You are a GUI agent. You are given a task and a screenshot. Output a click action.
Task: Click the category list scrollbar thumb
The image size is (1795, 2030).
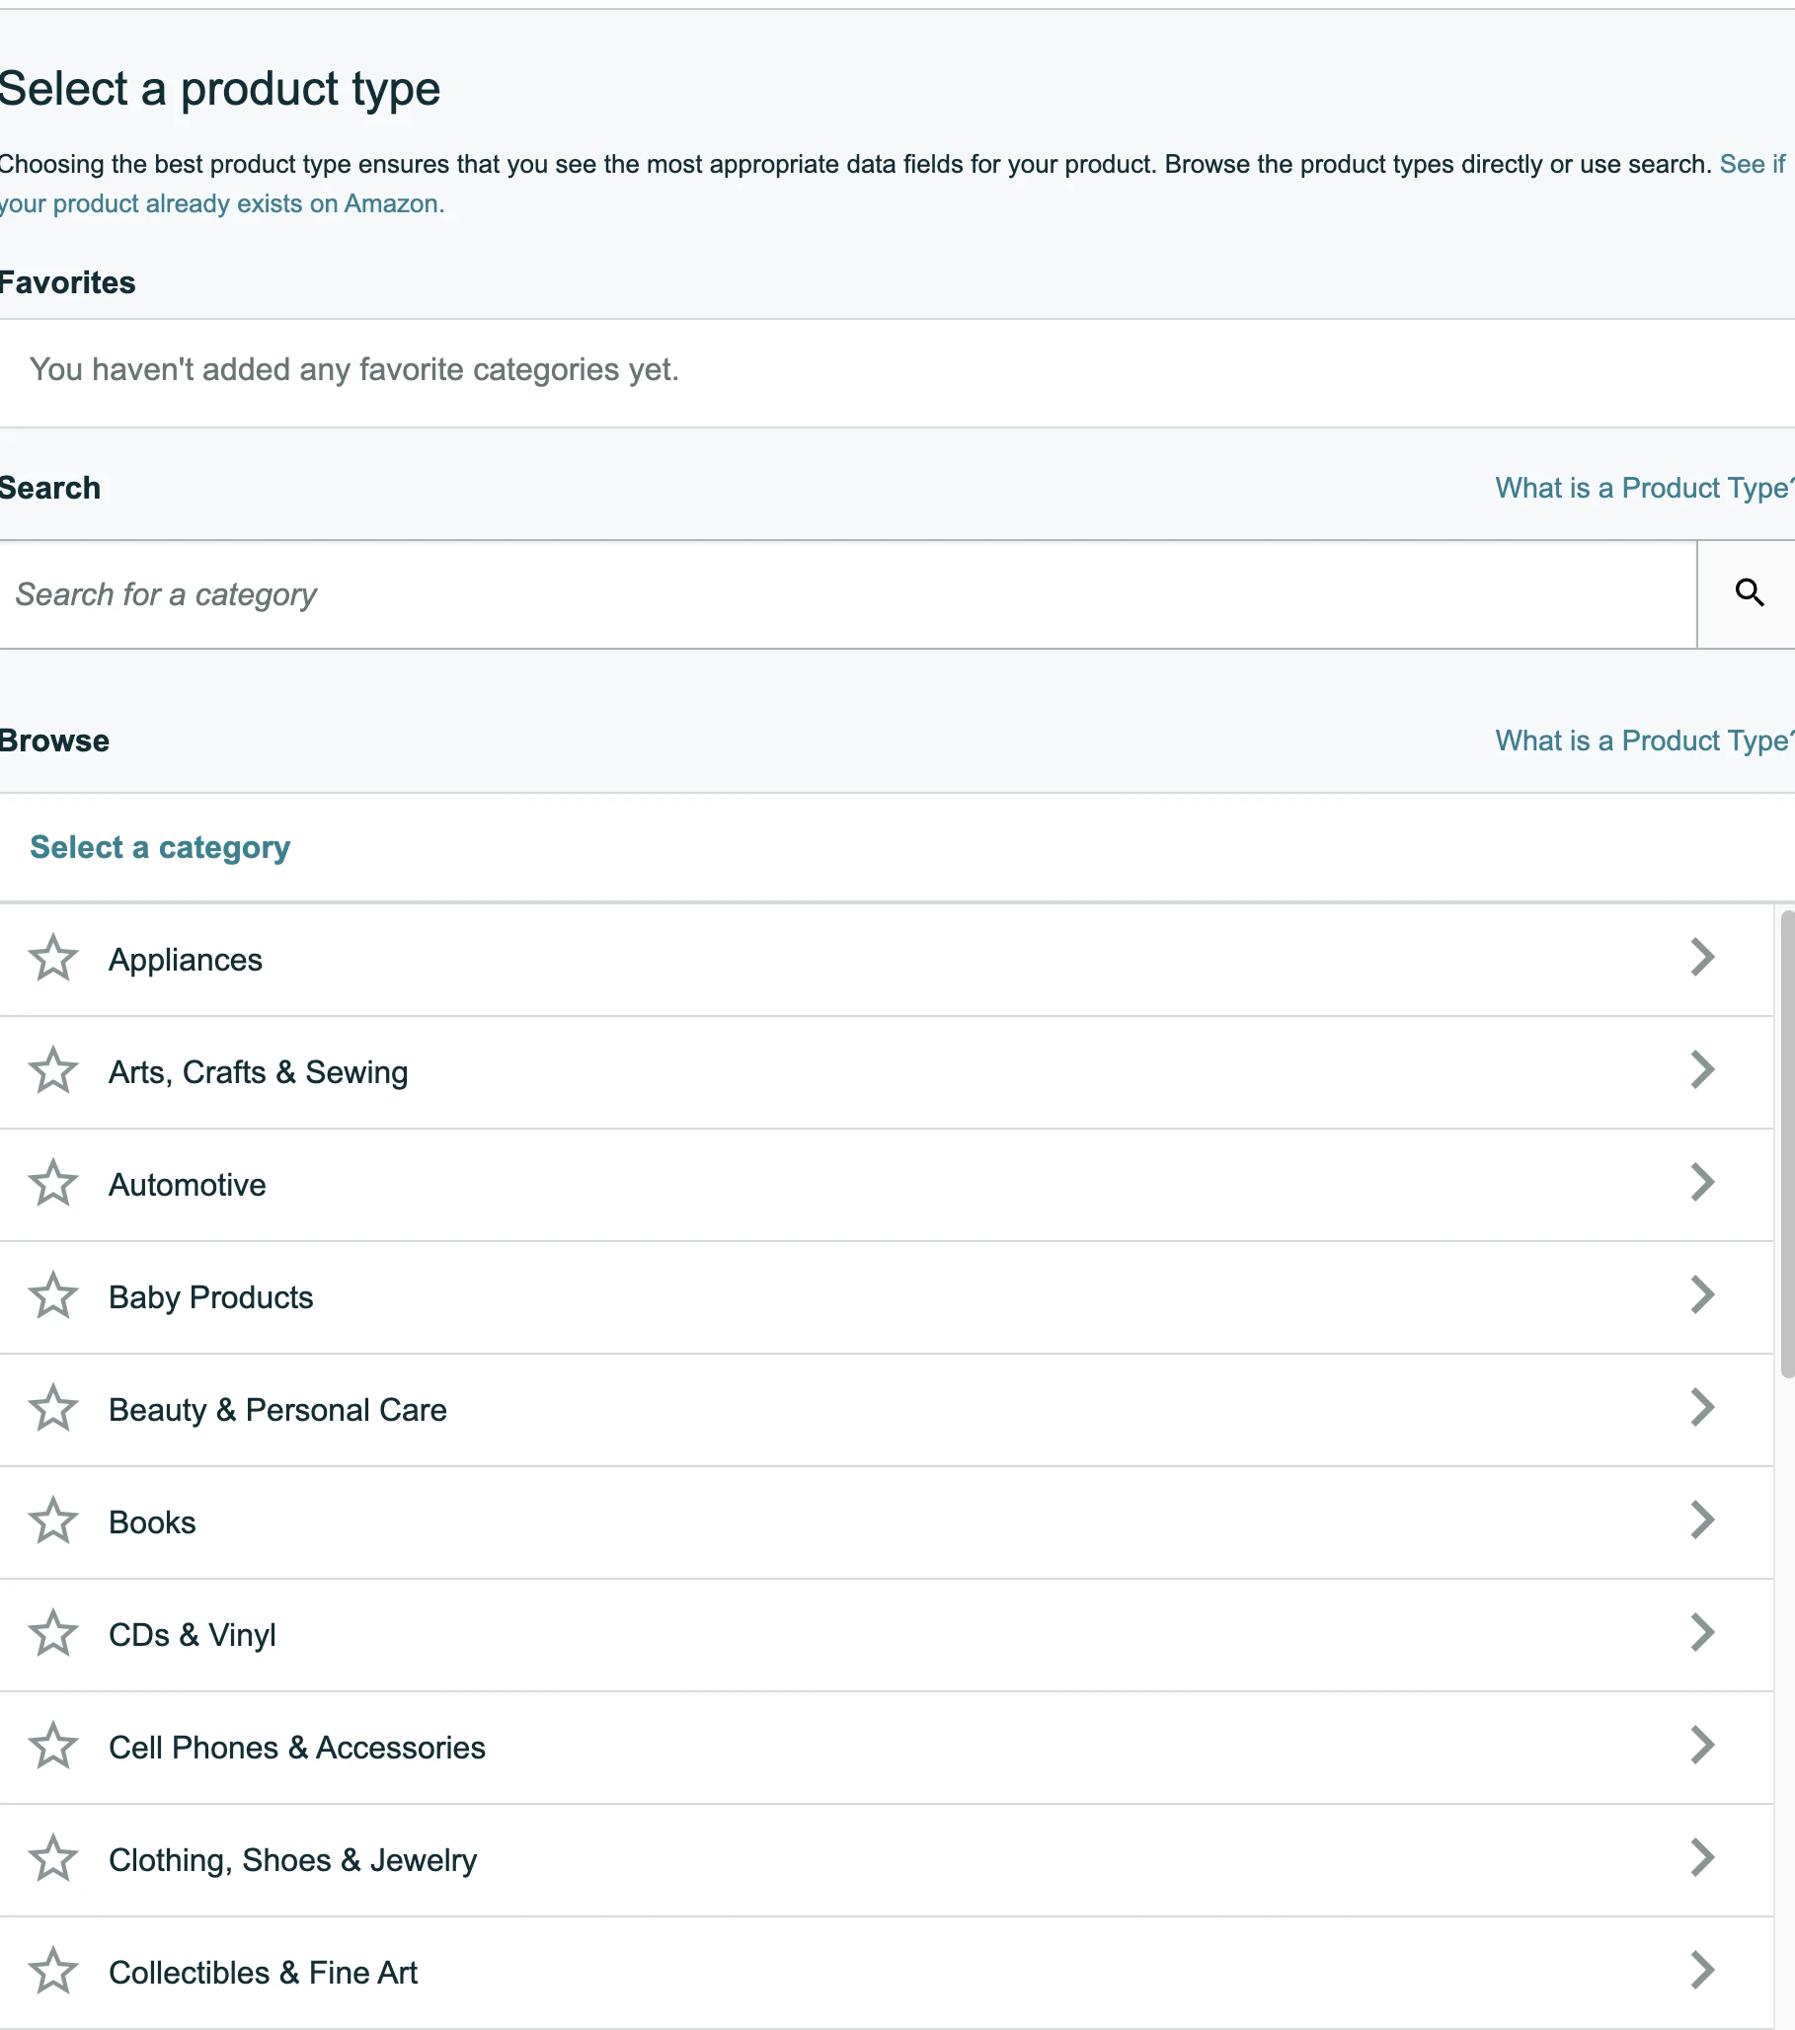[x=1787, y=1144]
